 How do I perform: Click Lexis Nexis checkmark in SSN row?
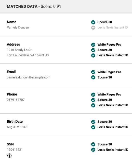93,150
